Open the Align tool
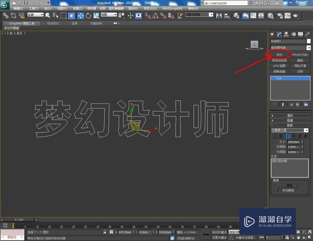The height and width of the screenshot is (241, 313). 226,16
